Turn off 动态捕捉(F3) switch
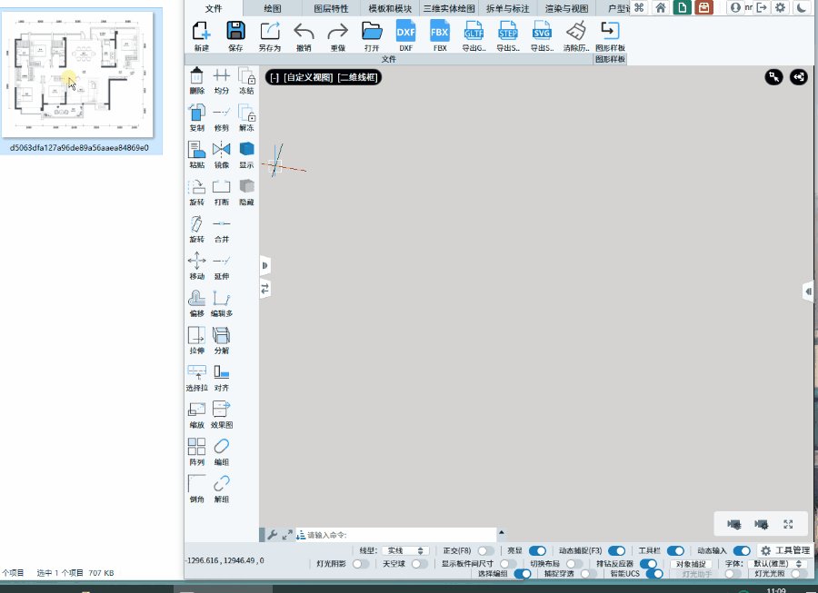The width and height of the screenshot is (818, 593). 616,551
